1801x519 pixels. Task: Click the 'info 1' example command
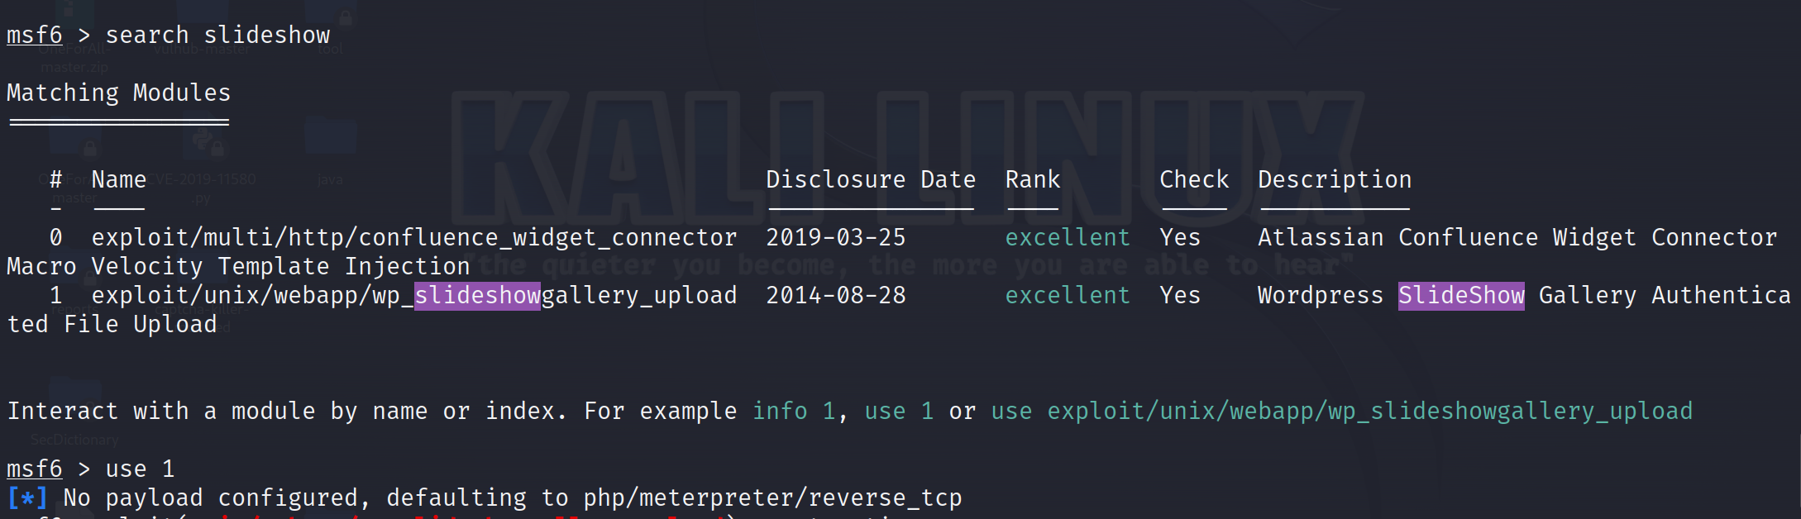pos(794,411)
